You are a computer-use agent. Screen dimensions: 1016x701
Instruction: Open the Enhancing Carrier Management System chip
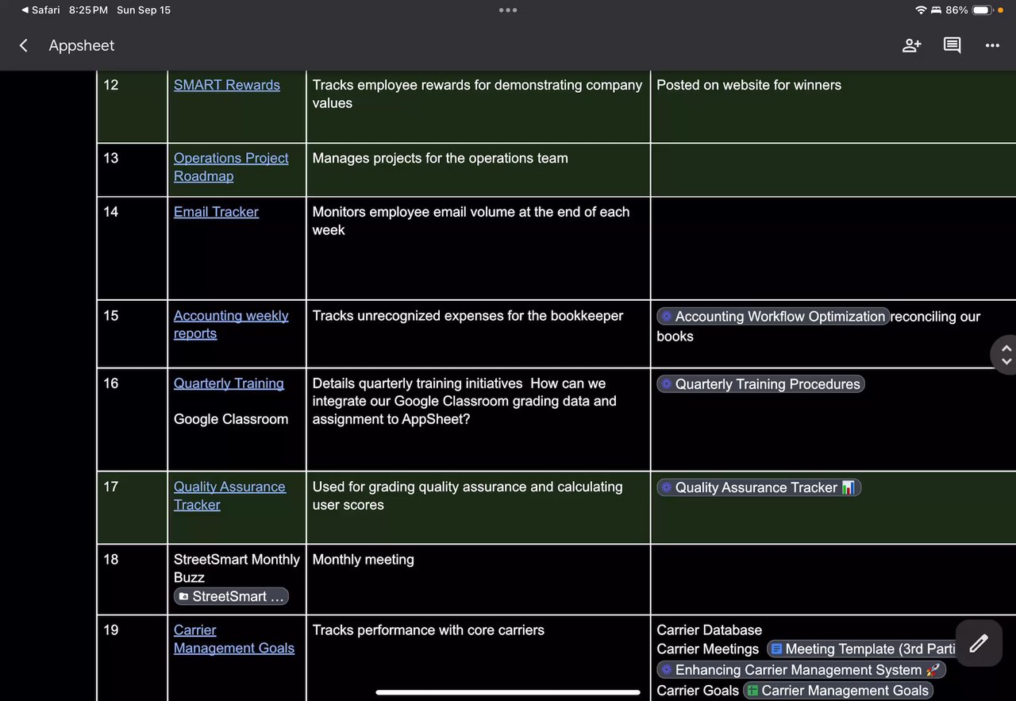point(801,670)
